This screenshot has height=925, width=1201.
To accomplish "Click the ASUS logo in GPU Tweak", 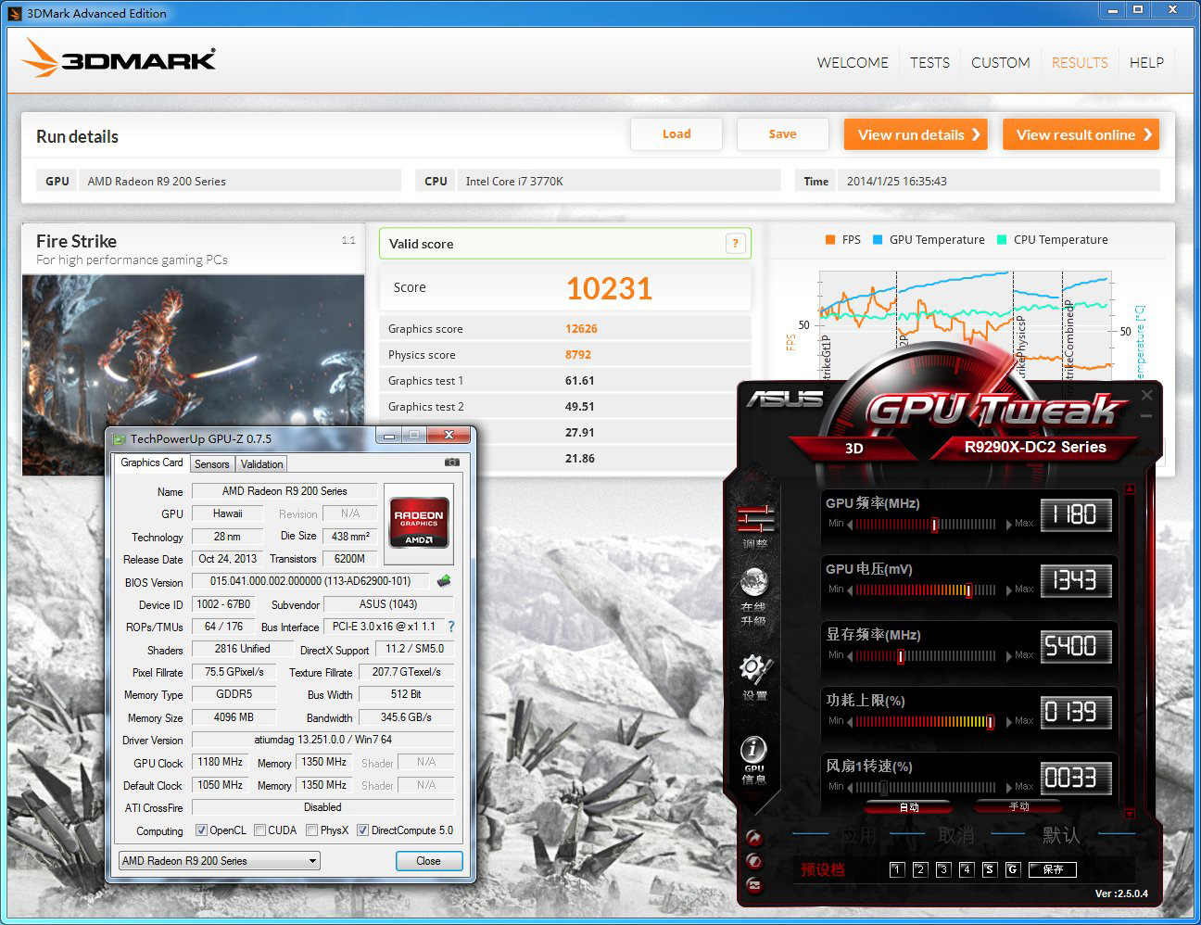I will [785, 399].
